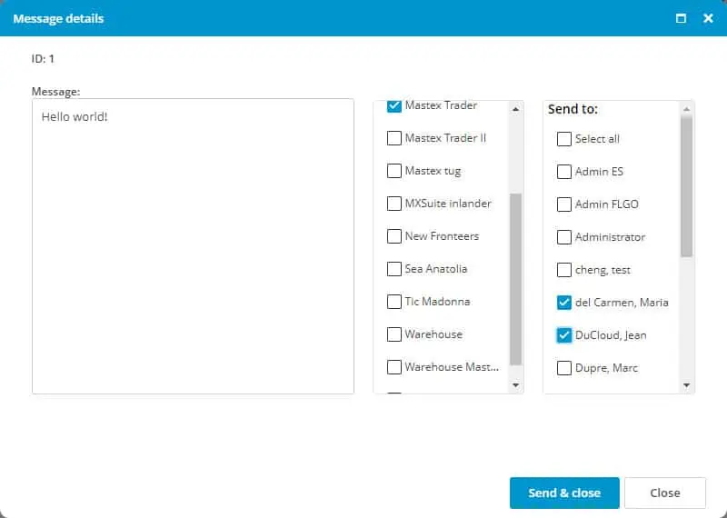The width and height of the screenshot is (727, 518).
Task: Click the Send to list up arrow
Action: [x=686, y=108]
